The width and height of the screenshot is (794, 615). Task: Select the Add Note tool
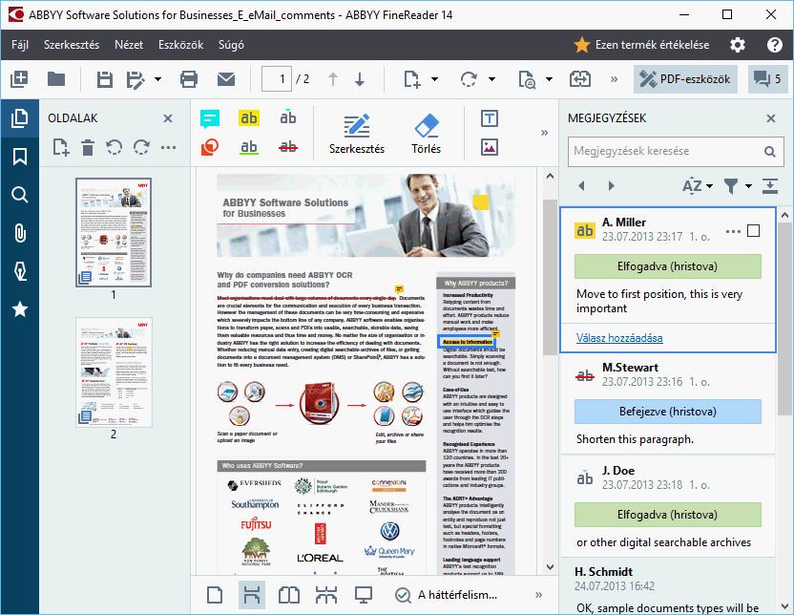point(210,118)
